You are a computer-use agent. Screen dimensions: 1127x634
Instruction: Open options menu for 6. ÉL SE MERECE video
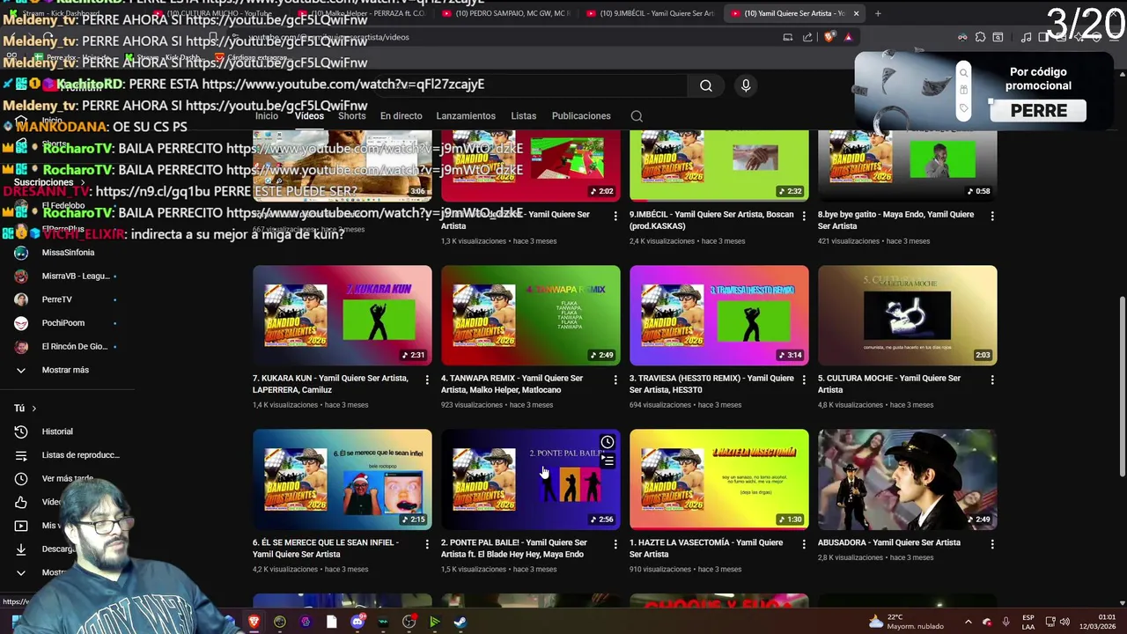[x=427, y=544]
